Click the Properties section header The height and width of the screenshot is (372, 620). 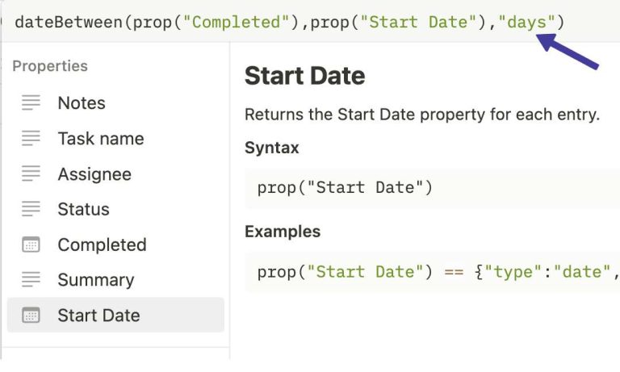50,66
